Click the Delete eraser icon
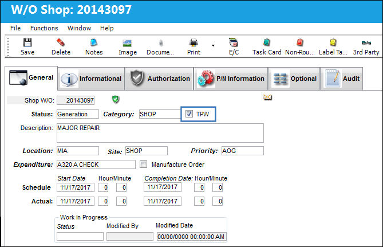This screenshot has height=247, width=383. pyautogui.click(x=61, y=42)
